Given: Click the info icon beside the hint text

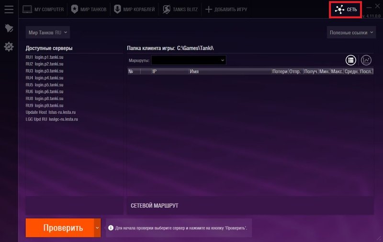Looking at the screenshot, I should coord(111,228).
